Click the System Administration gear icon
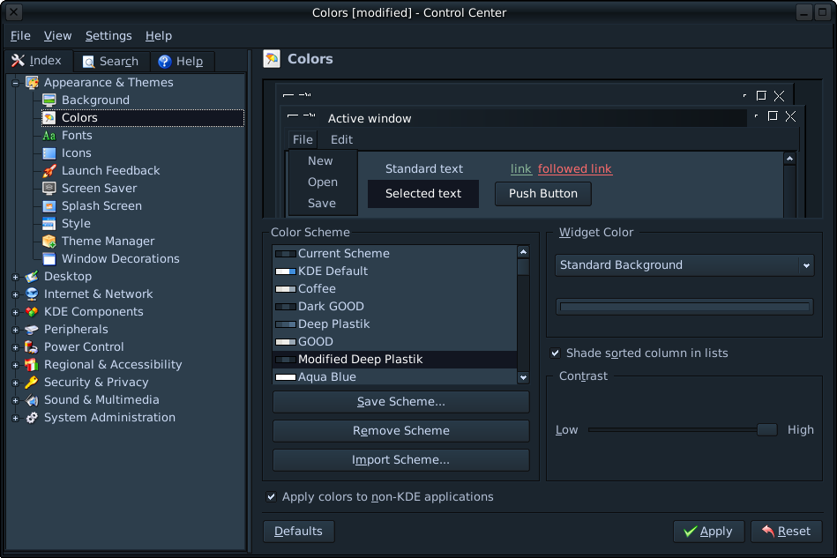Viewport: 837px width, 558px height. tap(32, 417)
